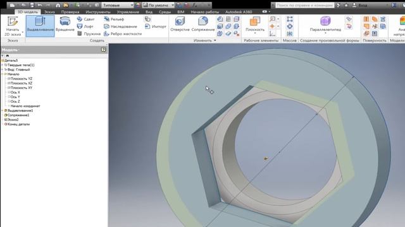The image size is (405, 227).
Task: Click the delete face icon in Изменить panel
Action: (x=236, y=33)
